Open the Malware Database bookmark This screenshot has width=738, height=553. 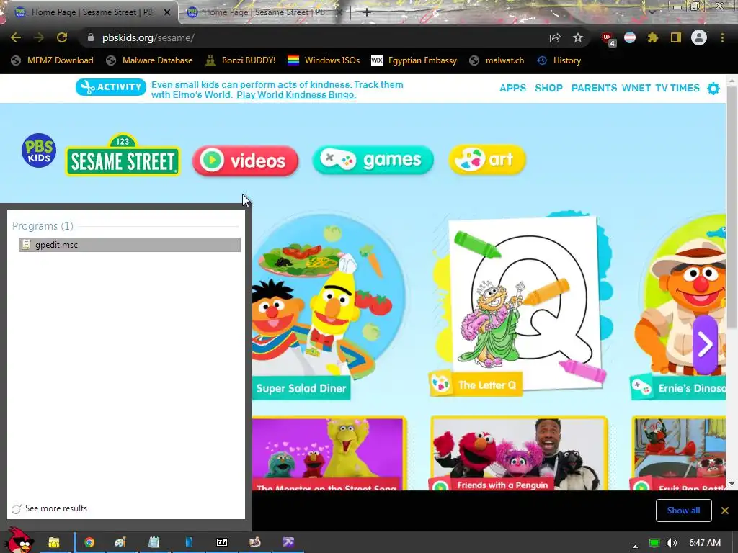pos(150,60)
